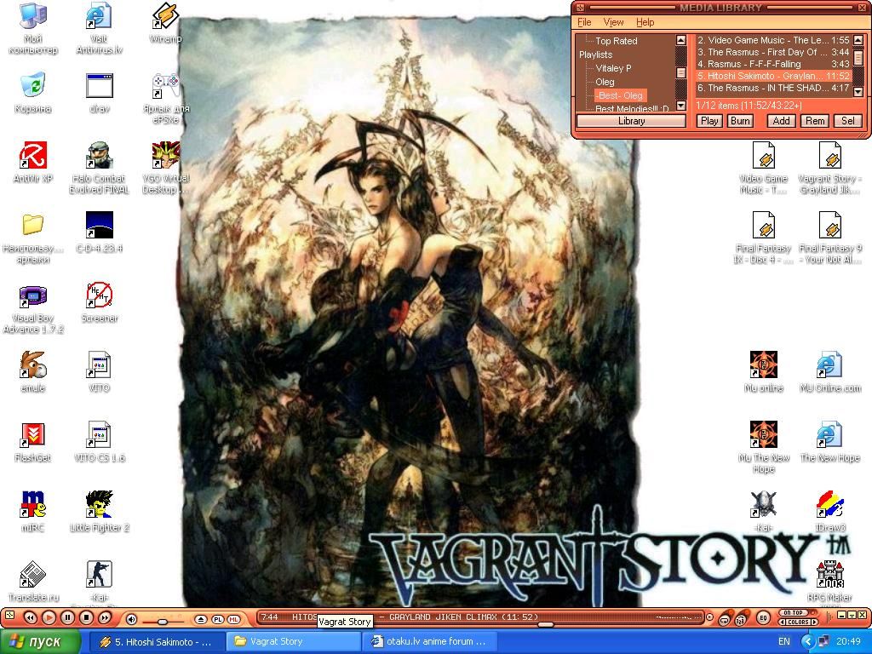Switch to the next Winamp color theme
This screenshot has width=872, height=654.
[815, 622]
